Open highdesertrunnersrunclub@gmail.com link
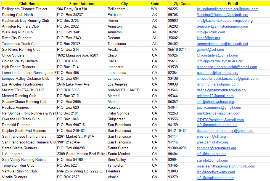 click(x=227, y=67)
